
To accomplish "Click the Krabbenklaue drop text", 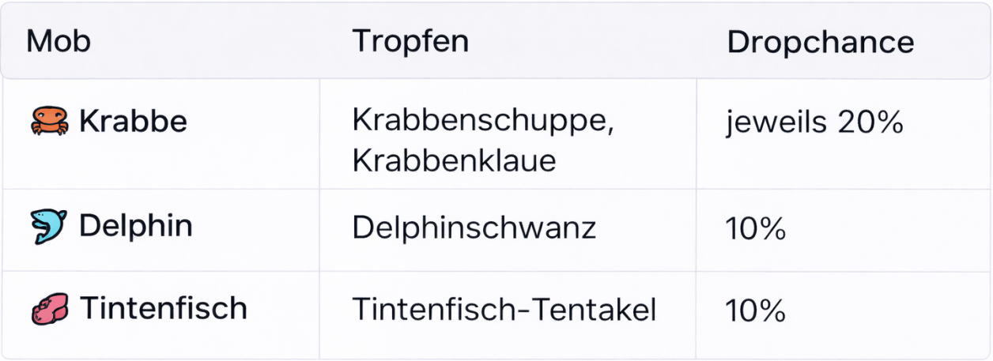I will click(454, 160).
